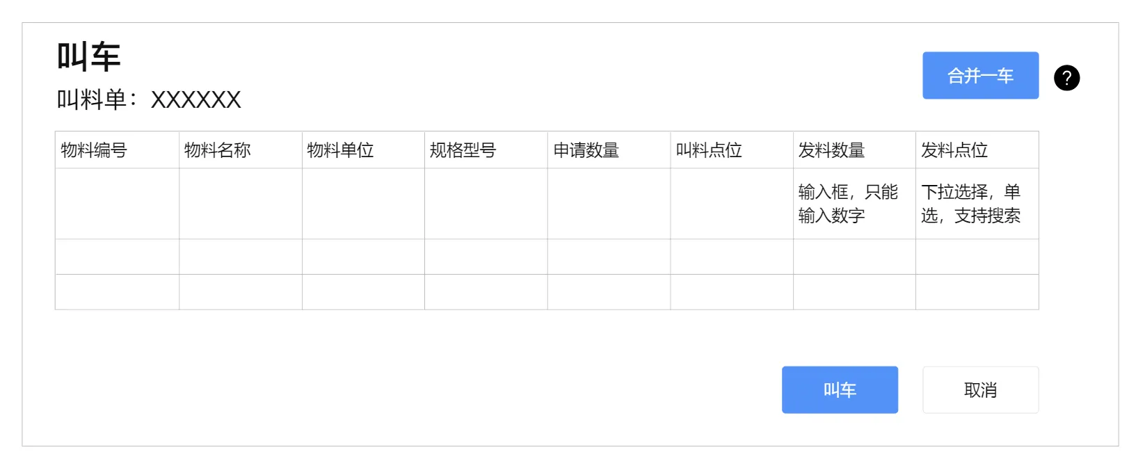Screen dimensions: 1145x468
Task: Select the 物料名称 column header
Action: point(240,150)
